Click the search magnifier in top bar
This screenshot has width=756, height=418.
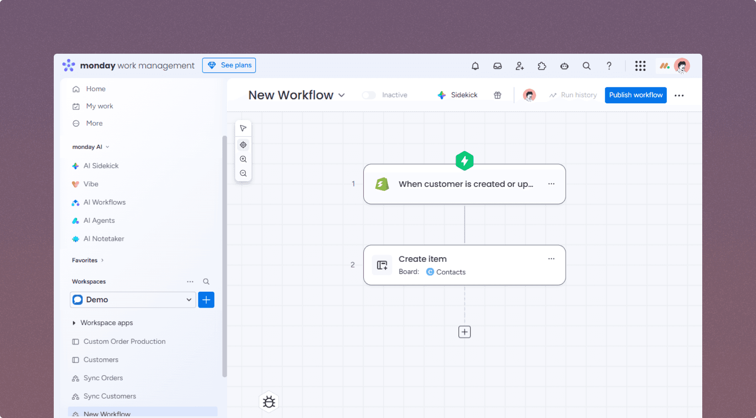click(586, 66)
